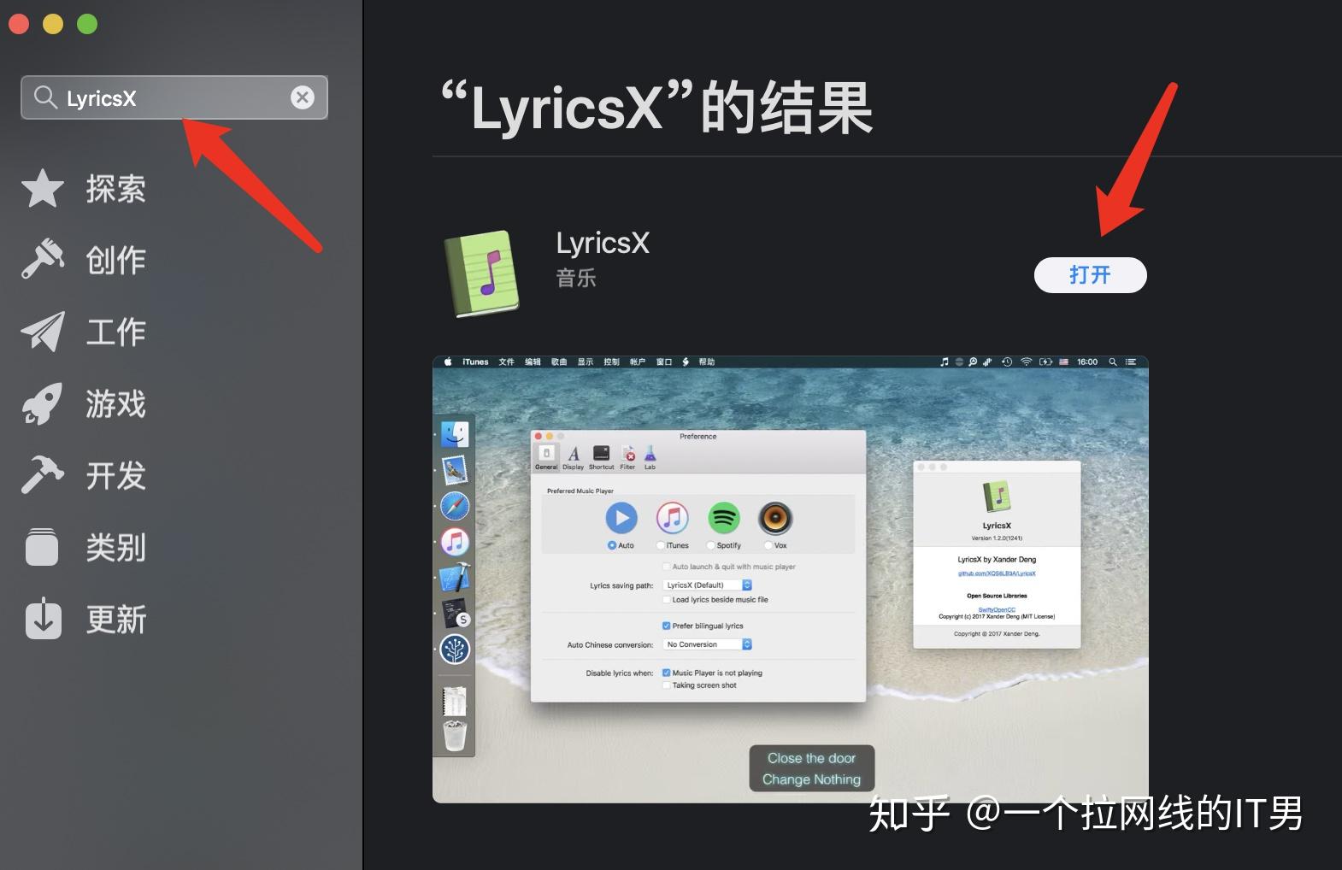This screenshot has width=1342, height=870.
Task: Open the 类别 categories icon
Action: [43, 547]
